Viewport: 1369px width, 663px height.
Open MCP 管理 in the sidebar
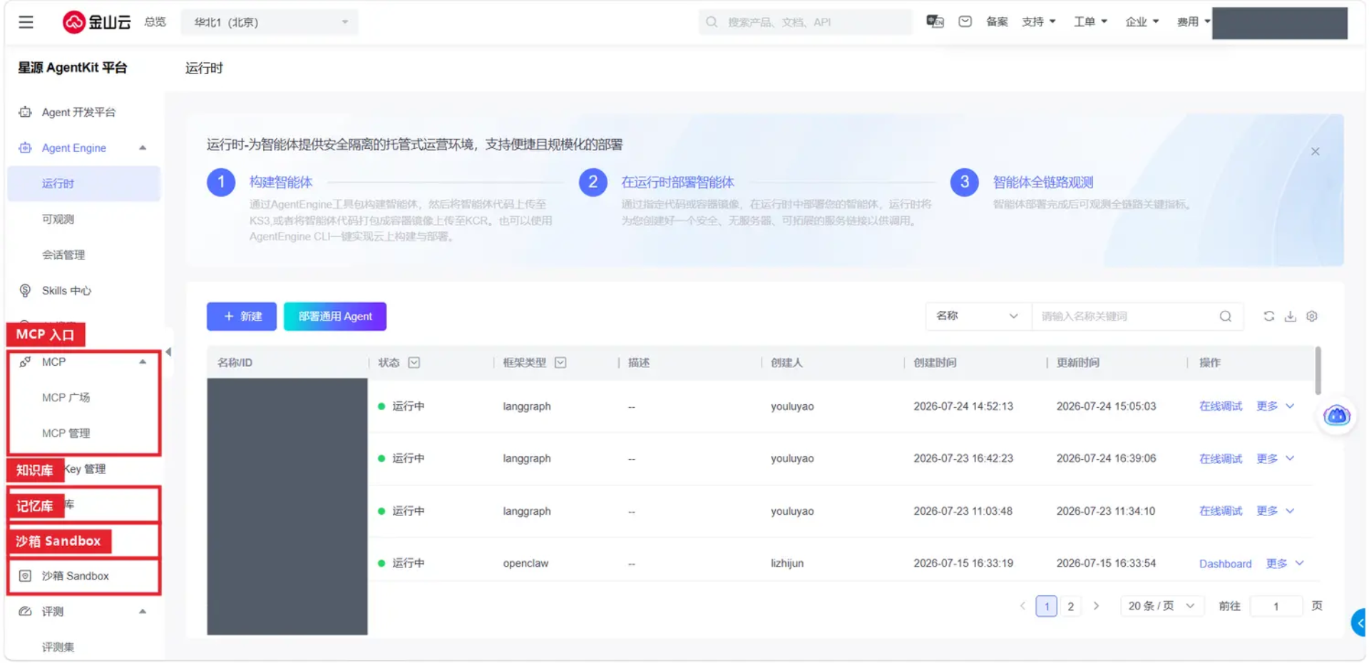(x=66, y=433)
